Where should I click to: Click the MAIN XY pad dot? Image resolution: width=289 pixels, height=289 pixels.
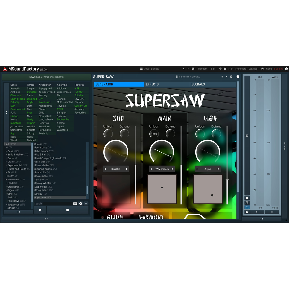coord(162,188)
